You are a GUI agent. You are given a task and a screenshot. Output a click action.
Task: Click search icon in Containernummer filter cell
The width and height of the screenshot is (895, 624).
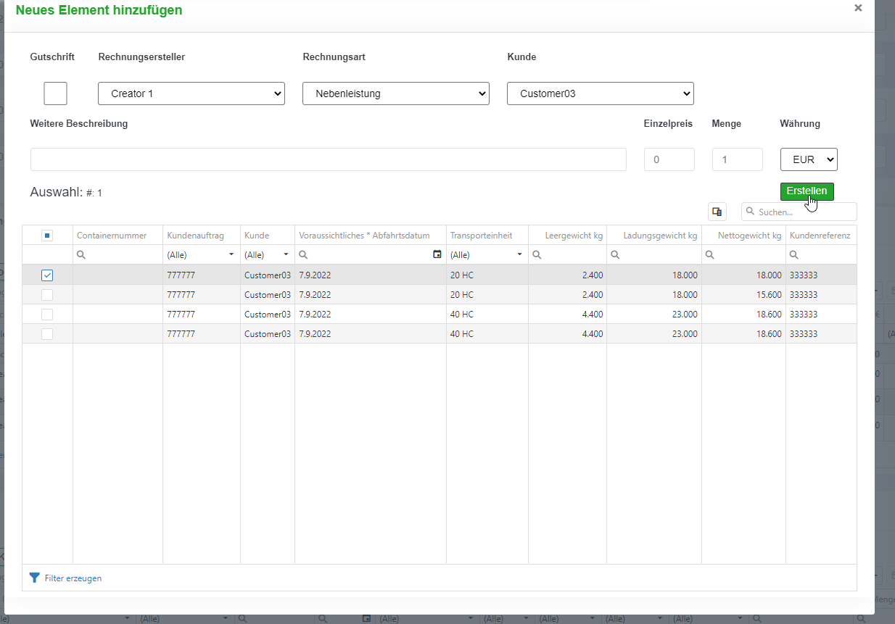pyautogui.click(x=81, y=255)
